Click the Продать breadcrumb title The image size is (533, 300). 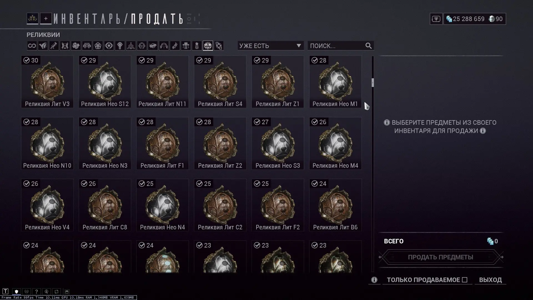(x=157, y=19)
